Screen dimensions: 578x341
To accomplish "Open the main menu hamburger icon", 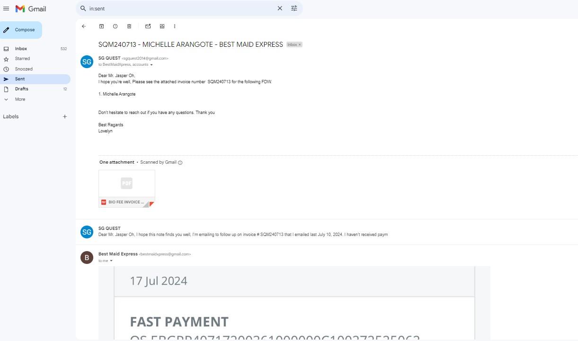I will 6,9.
